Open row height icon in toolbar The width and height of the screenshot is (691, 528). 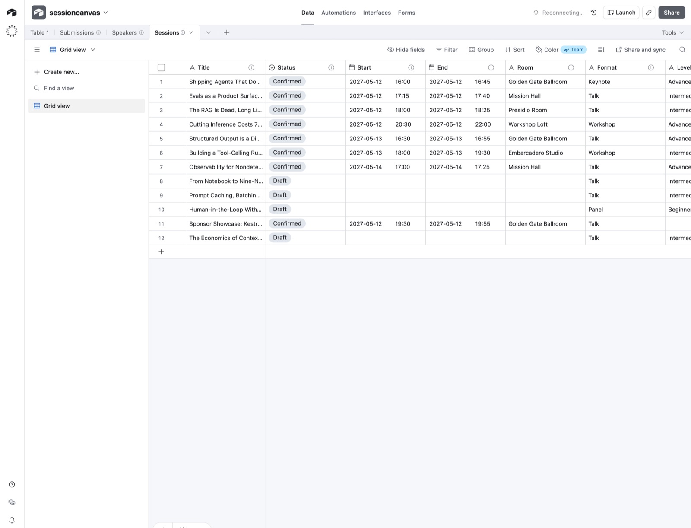pyautogui.click(x=601, y=50)
